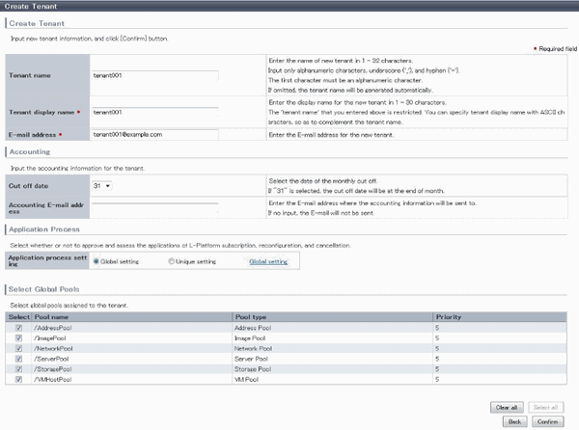Viewport: 579px width, 430px height.
Task: Click the Priority column header
Action: point(447,316)
